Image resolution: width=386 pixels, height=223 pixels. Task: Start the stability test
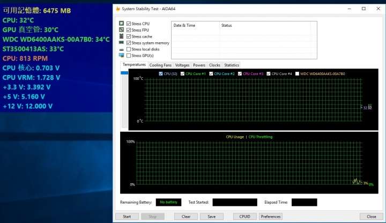pos(127,217)
